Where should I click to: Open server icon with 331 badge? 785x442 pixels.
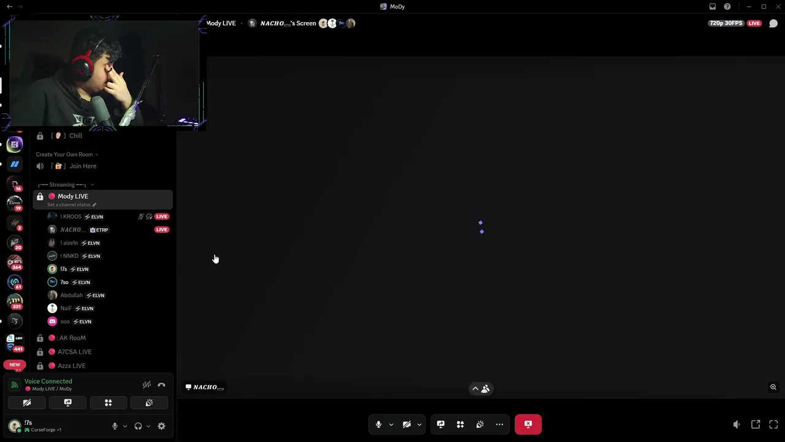15,301
